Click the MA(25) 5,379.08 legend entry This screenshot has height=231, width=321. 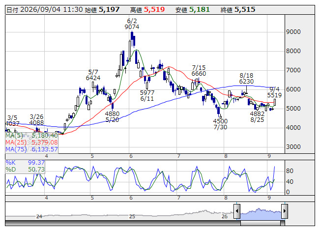point(31,143)
